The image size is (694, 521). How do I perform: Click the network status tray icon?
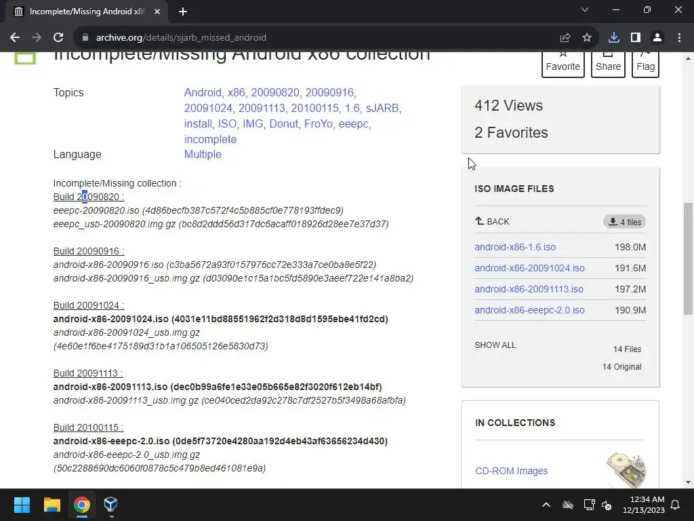pyautogui.click(x=589, y=505)
